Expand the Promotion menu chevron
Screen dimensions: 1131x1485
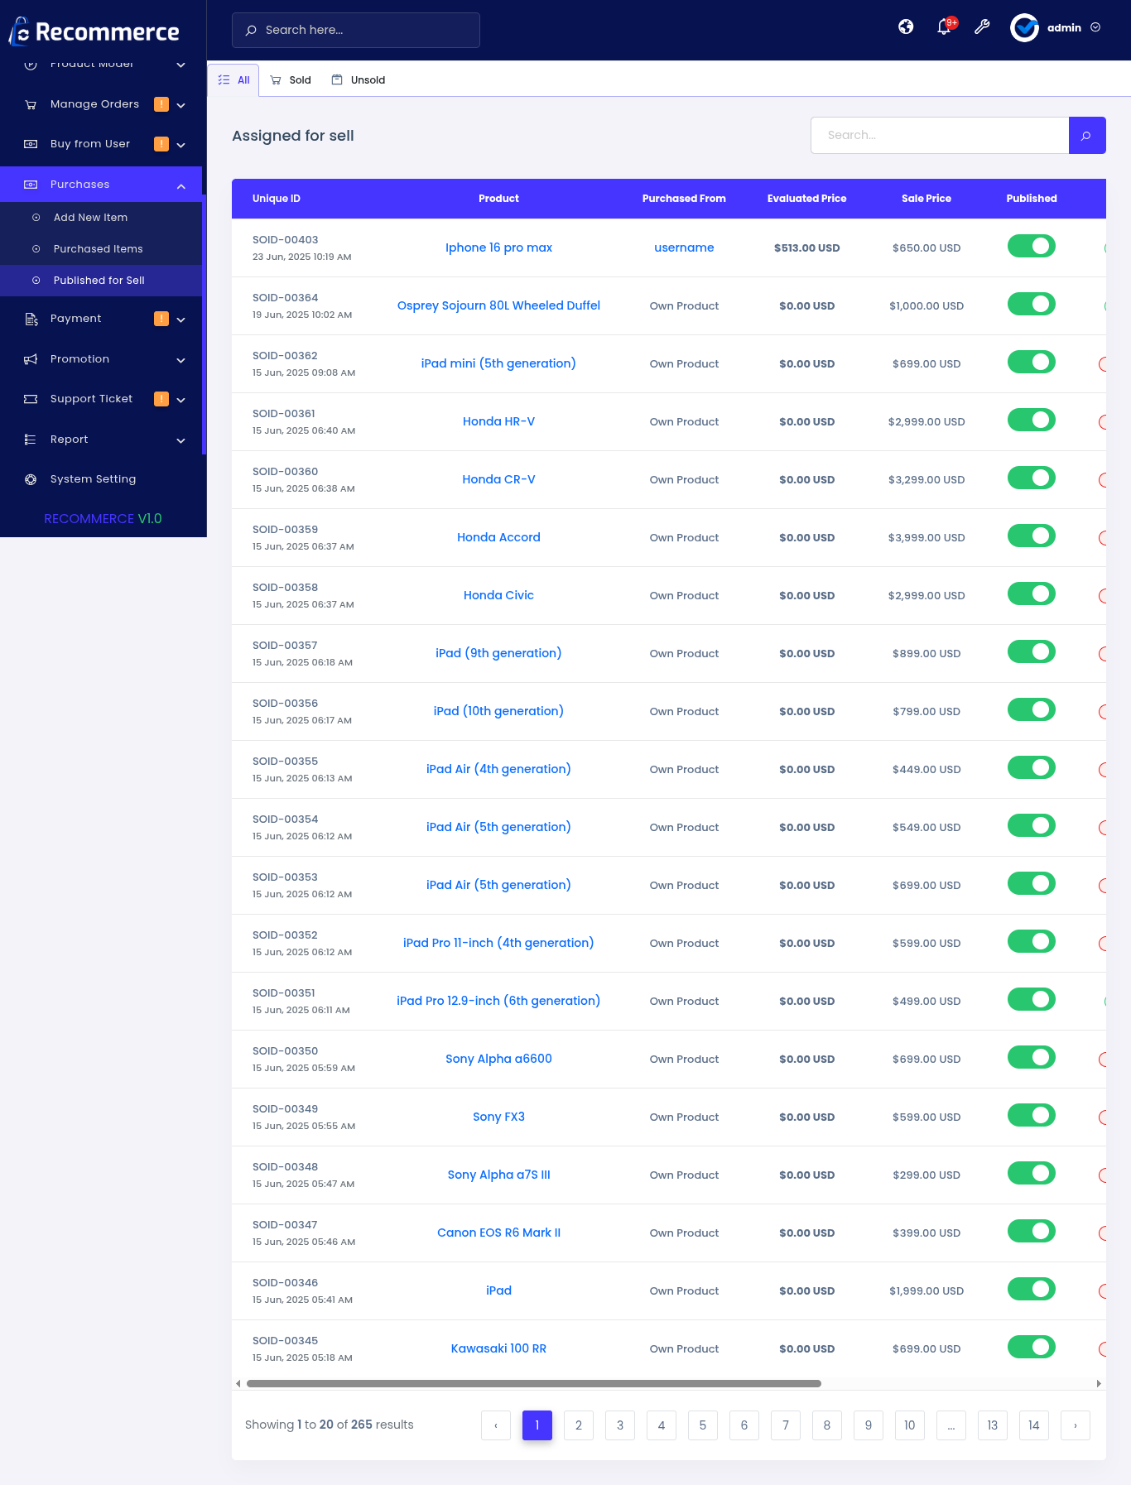pyautogui.click(x=180, y=360)
